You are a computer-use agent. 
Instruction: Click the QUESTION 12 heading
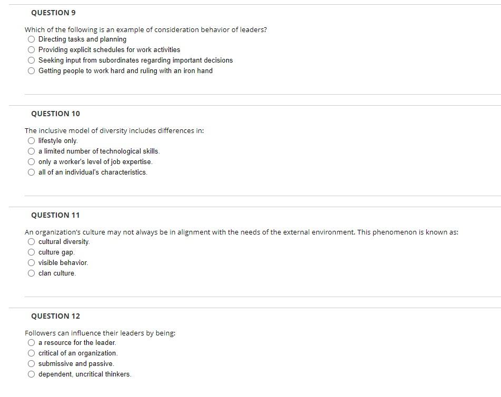click(55, 316)
